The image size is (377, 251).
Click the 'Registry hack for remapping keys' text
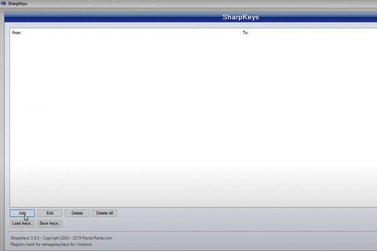click(x=51, y=244)
